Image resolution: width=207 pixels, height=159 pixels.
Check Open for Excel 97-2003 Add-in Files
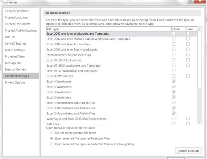[x=174, y=60]
